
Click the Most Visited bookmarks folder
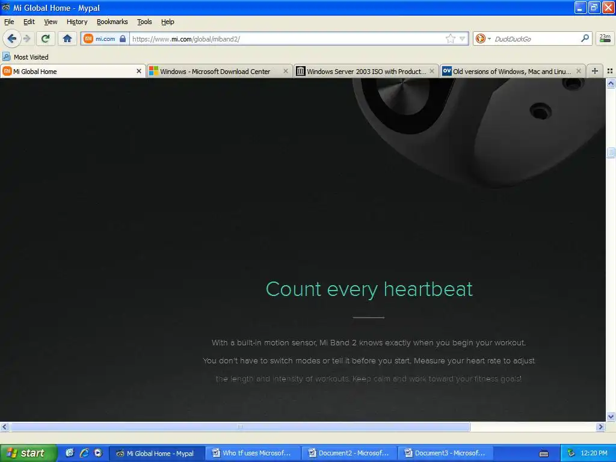[x=25, y=57]
